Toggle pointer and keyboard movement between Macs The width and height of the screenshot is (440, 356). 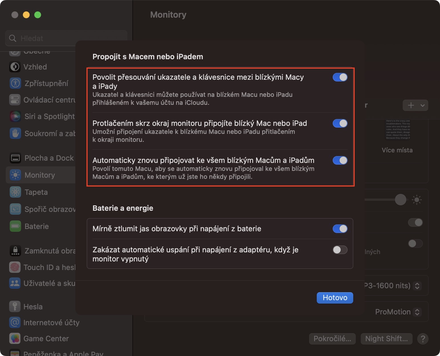pos(340,77)
